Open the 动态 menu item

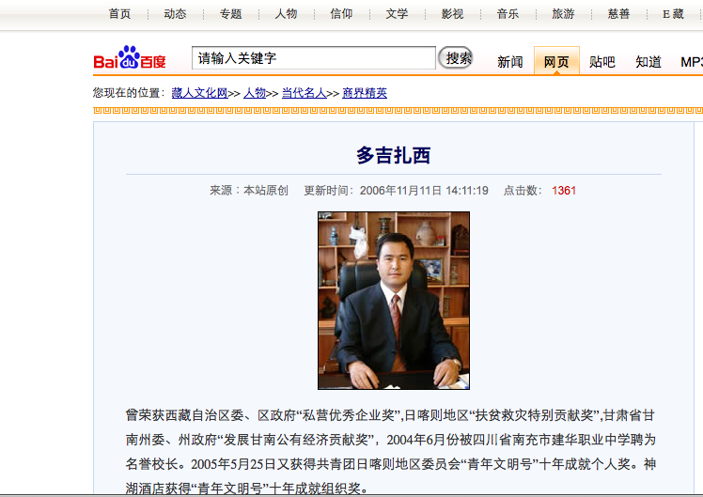click(175, 14)
